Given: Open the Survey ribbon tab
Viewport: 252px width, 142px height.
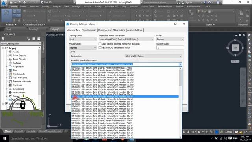Looking at the screenshot, I should tap(98, 6).
